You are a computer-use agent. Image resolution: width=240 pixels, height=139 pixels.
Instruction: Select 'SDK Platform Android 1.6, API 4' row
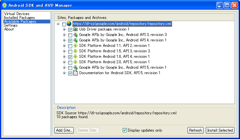[x=114, y=56]
